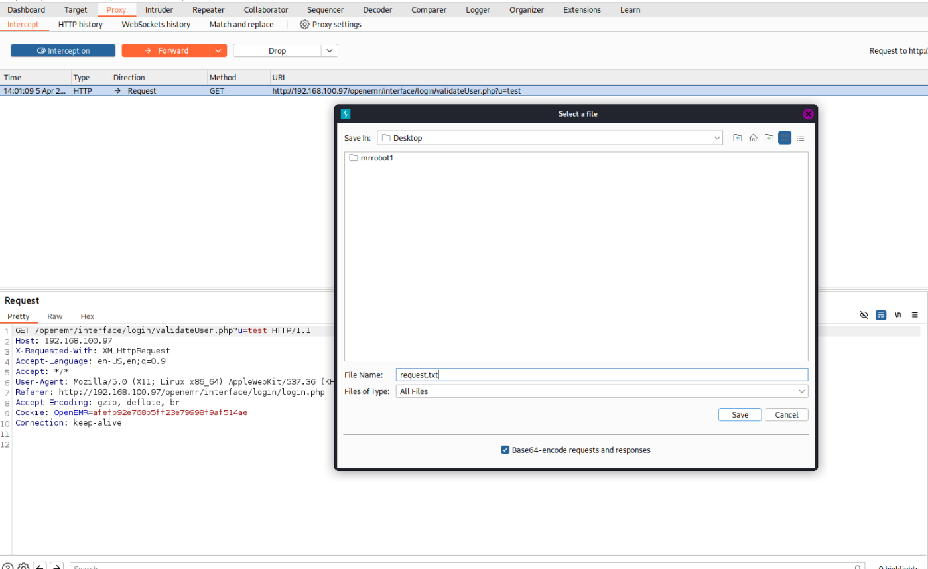Sort intercept table by Direction column
Screen dimensions: 928x569
159,78
